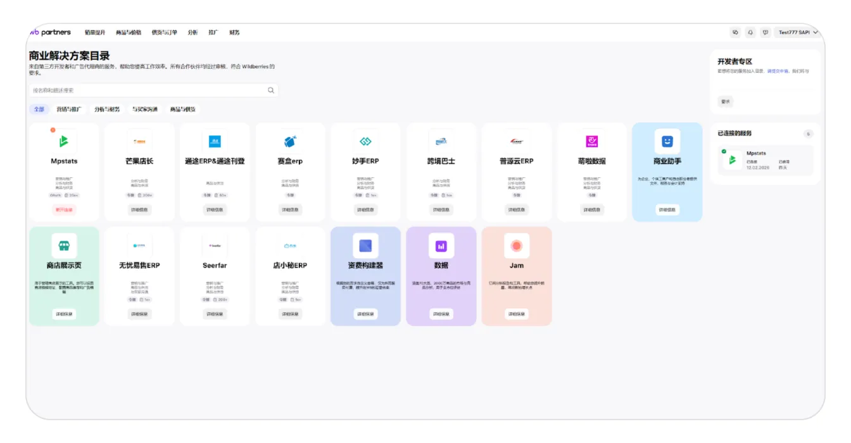Open 详细信息 for 芒果店长

tap(139, 209)
